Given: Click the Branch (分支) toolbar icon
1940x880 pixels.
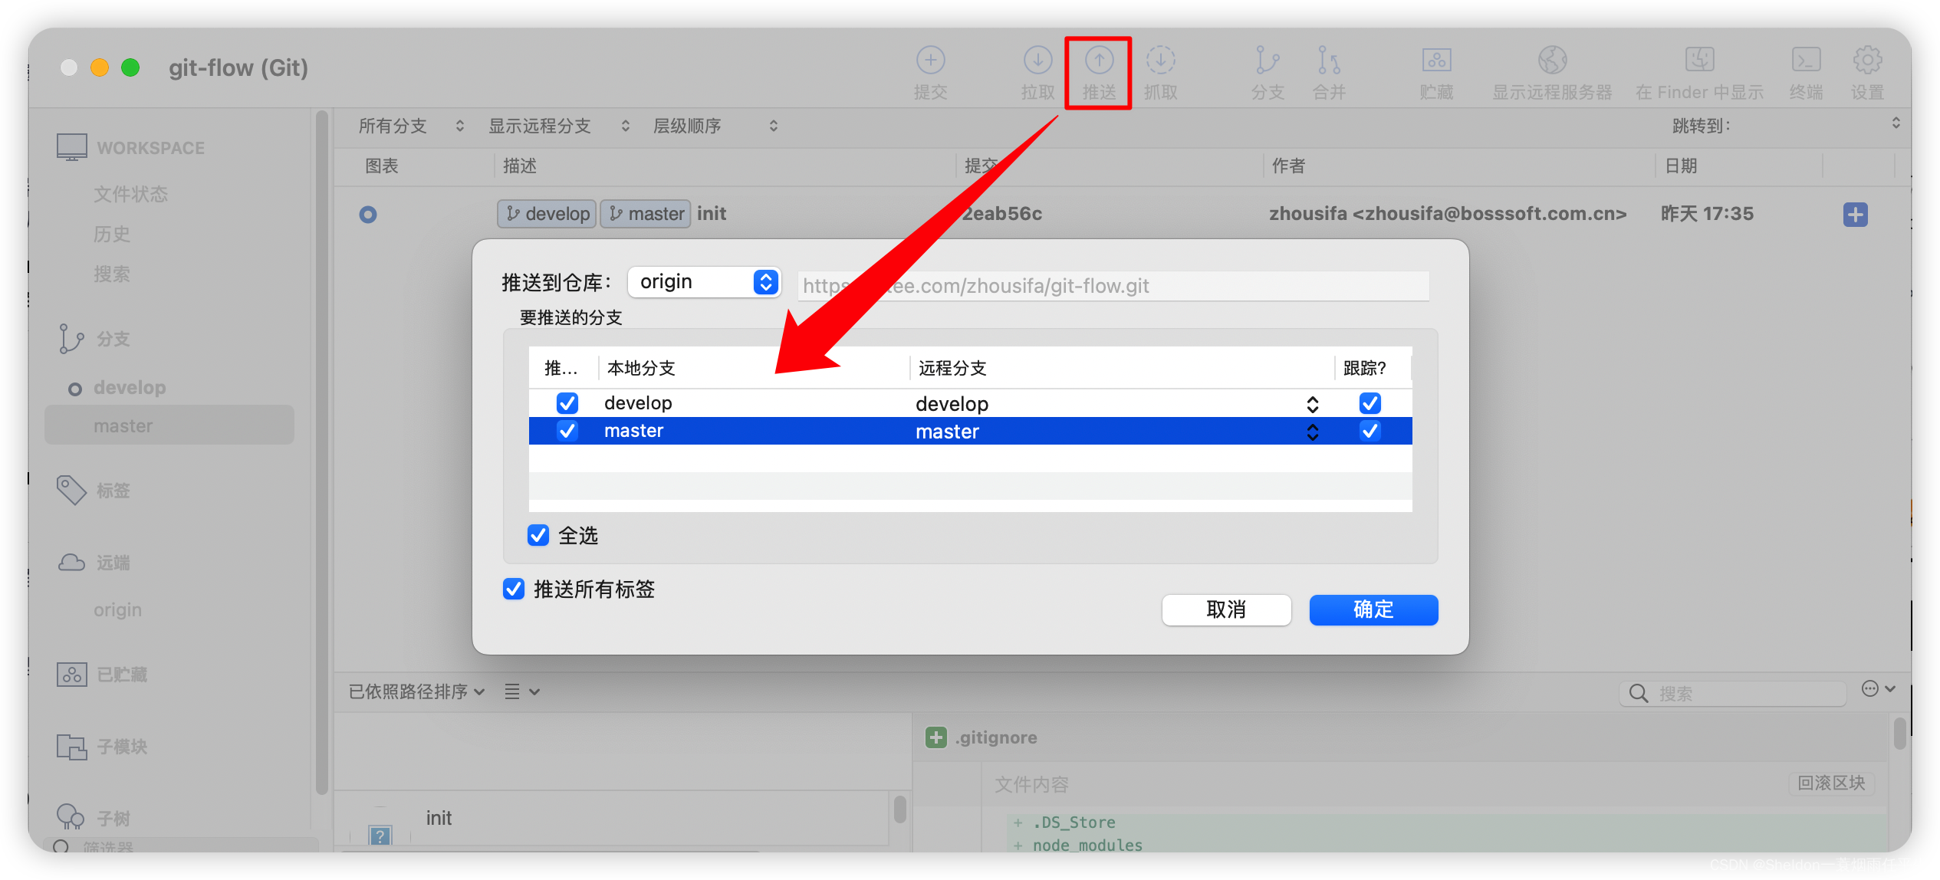Looking at the screenshot, I should (1268, 60).
